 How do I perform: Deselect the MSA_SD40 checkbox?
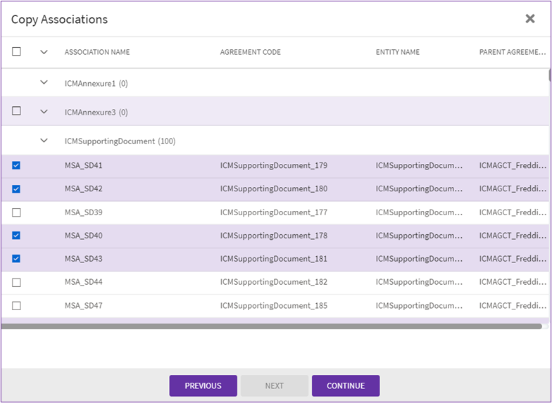tap(17, 236)
